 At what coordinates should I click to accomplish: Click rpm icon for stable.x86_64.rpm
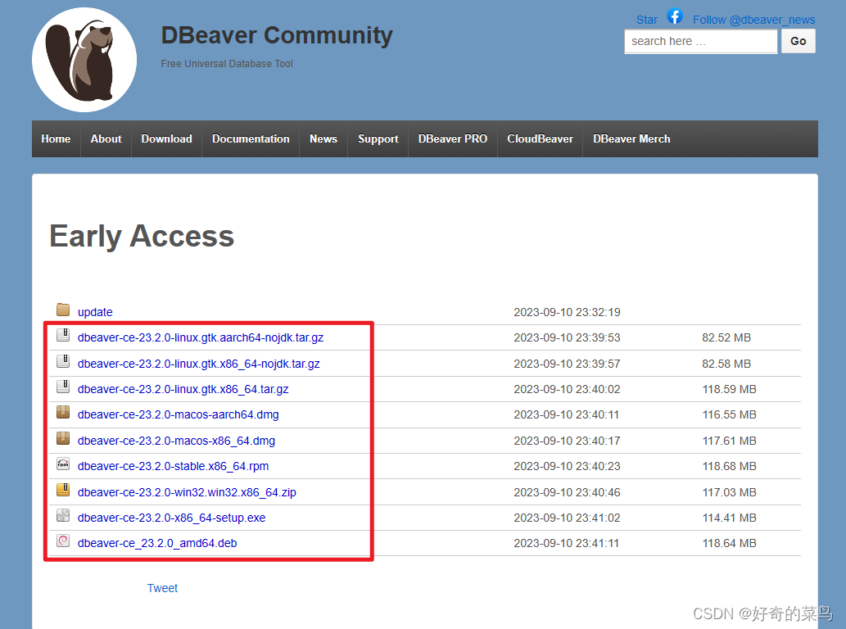[x=63, y=464]
